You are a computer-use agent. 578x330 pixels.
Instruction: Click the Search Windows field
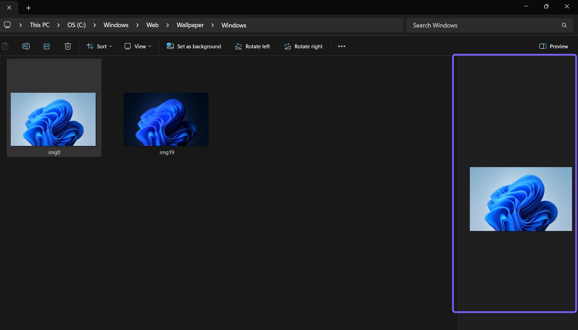click(x=490, y=25)
